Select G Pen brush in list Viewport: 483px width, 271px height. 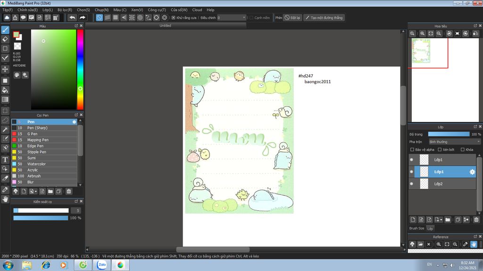[x=44, y=134]
